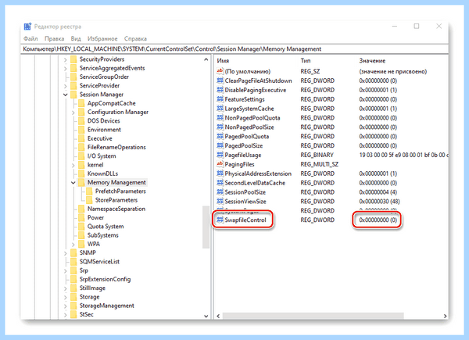Click the registry path address bar
This screenshot has width=469, height=340.
(234, 48)
